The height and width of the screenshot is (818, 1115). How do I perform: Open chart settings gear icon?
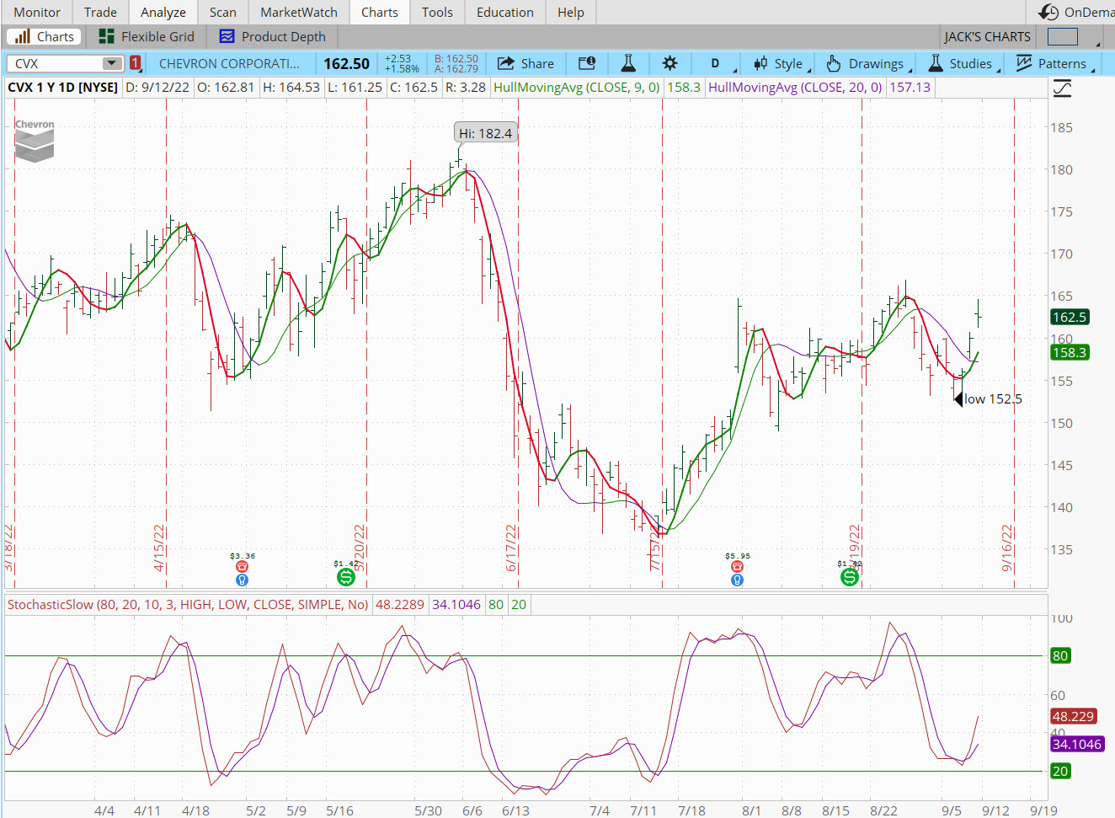[x=670, y=63]
